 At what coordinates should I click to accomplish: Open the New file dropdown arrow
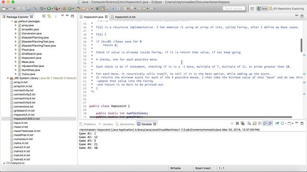(x=7, y=9)
